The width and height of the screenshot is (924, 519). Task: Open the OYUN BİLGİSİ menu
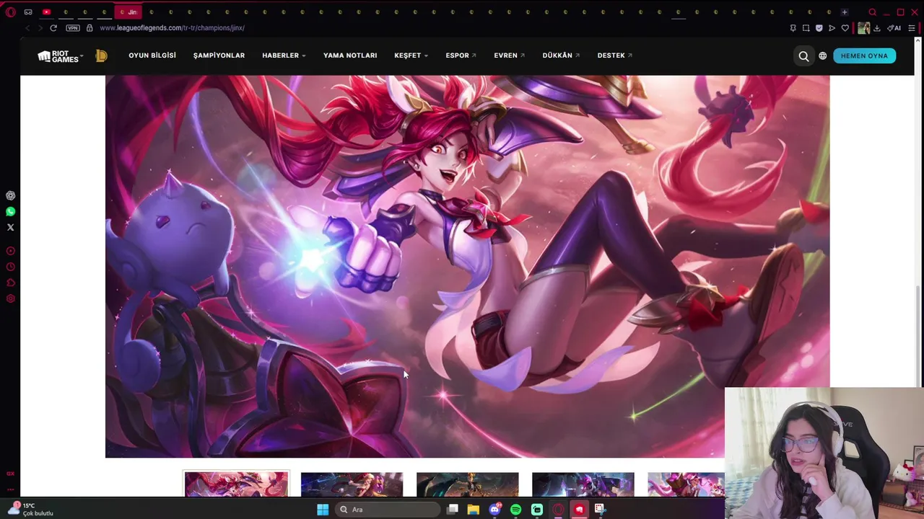point(152,56)
